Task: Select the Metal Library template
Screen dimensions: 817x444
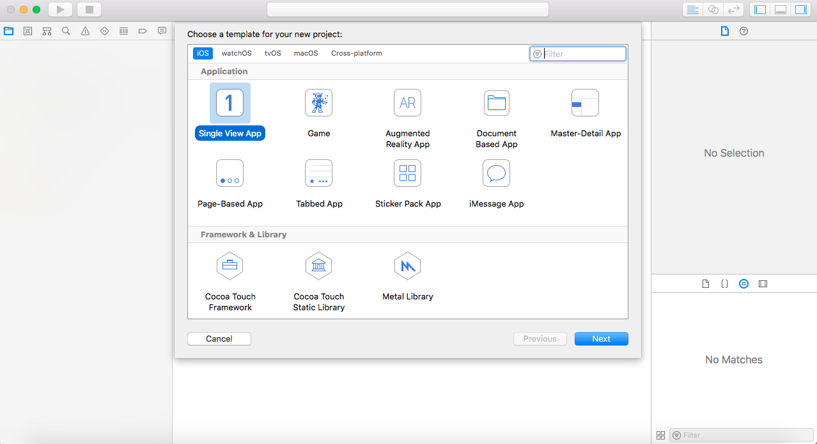Action: coord(407,266)
